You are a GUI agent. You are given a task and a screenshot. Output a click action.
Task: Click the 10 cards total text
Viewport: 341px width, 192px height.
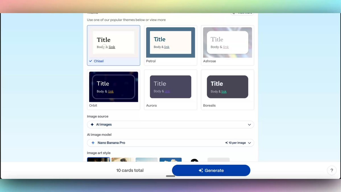coord(130,170)
